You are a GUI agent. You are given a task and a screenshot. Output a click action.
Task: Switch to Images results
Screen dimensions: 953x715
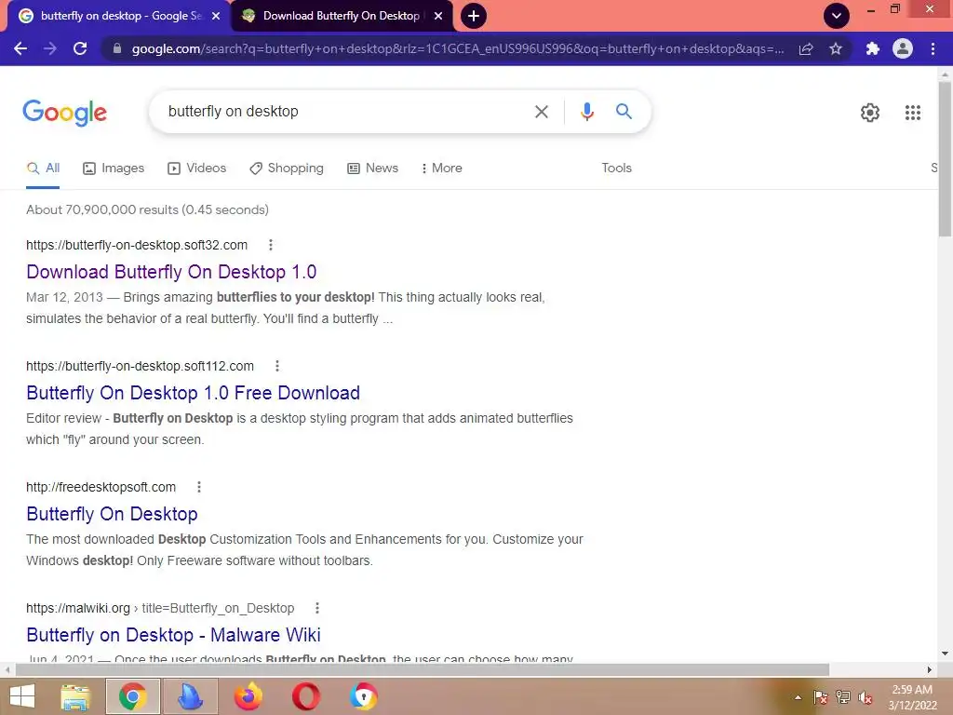(x=114, y=169)
